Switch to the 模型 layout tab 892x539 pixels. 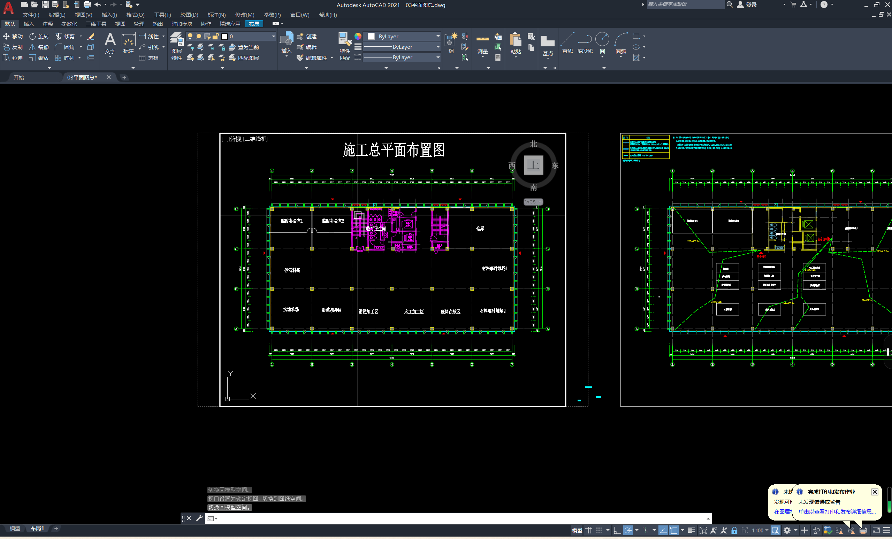coord(15,529)
